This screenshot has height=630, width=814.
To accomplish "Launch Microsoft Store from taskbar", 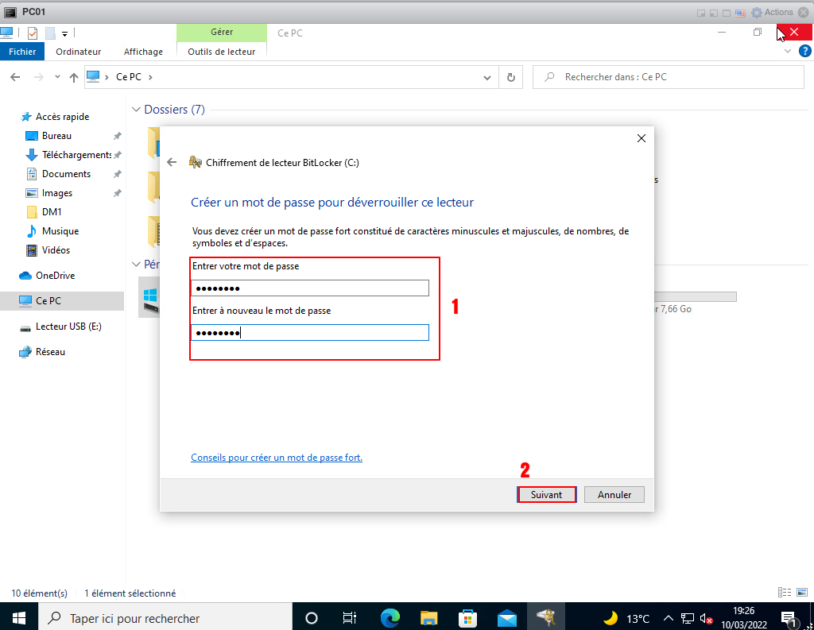I will tap(467, 617).
